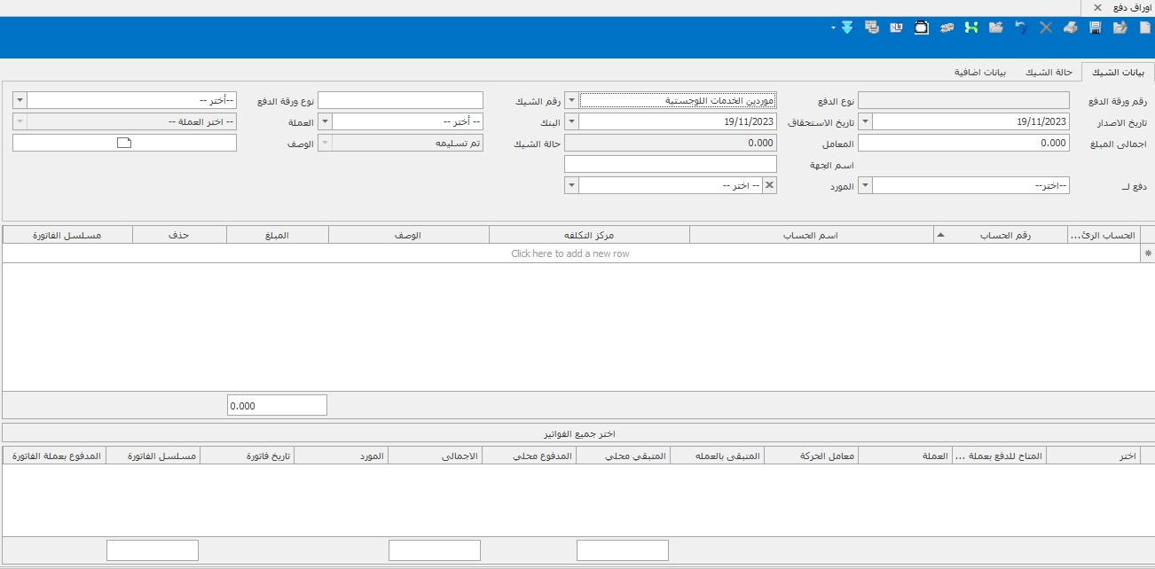Expand the نوع ورقة الدفع dropdown
The width and height of the screenshot is (1155, 569).
click(x=20, y=100)
